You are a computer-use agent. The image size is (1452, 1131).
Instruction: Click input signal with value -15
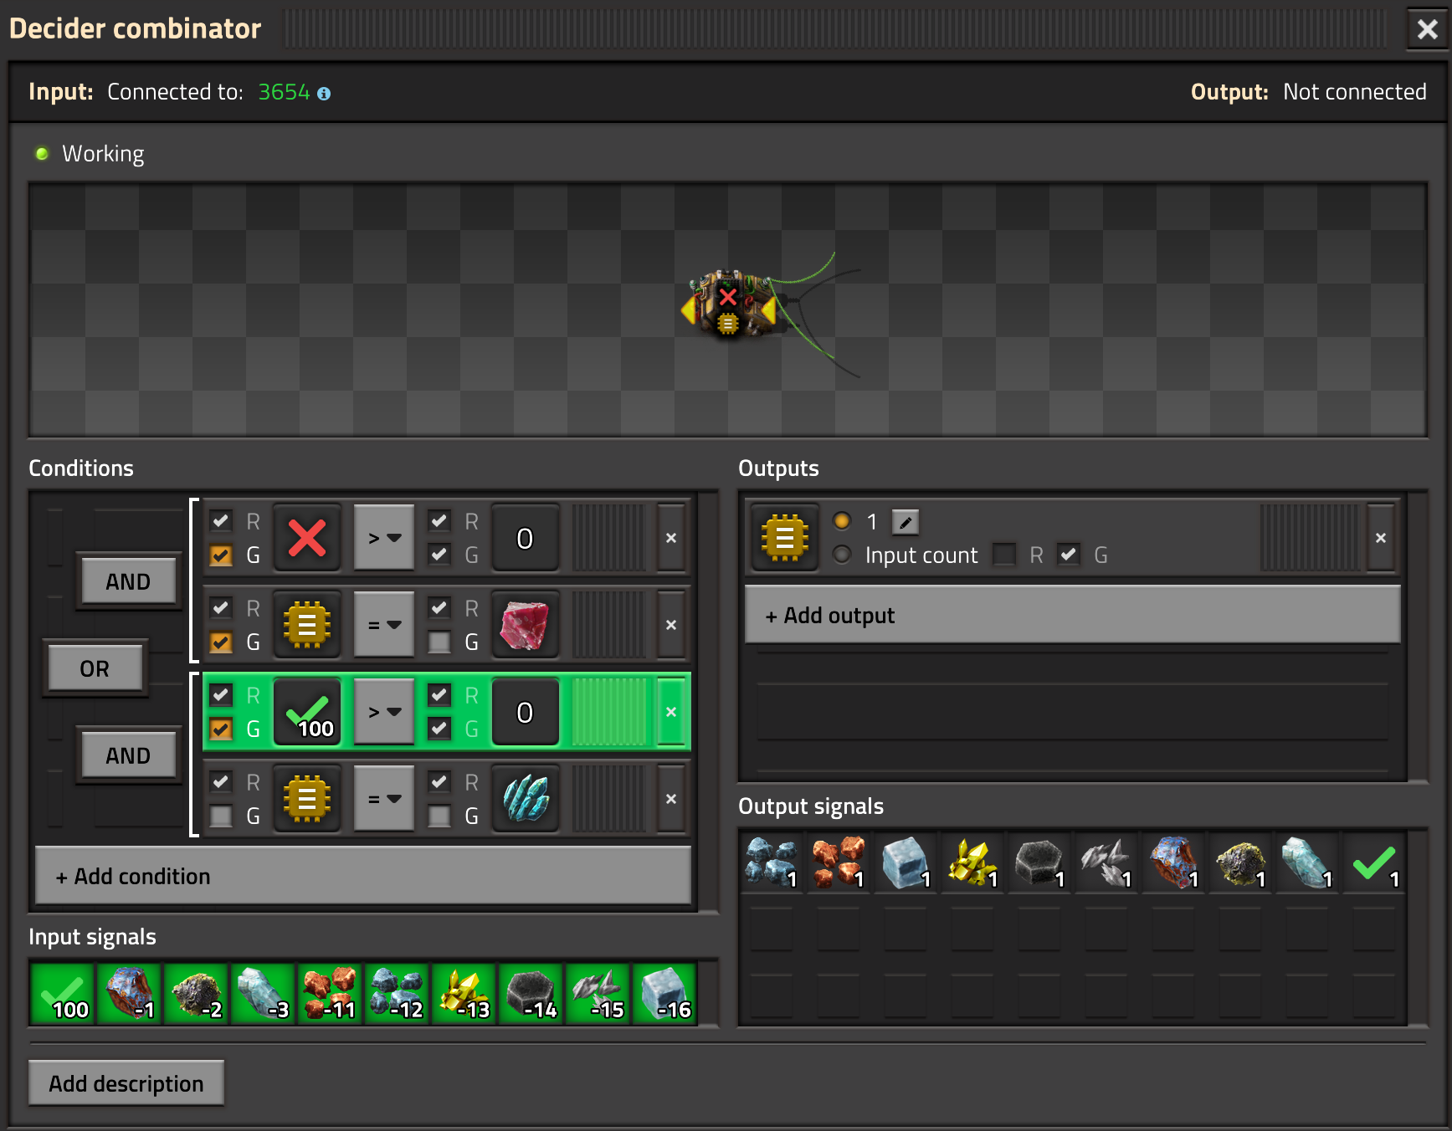(598, 993)
